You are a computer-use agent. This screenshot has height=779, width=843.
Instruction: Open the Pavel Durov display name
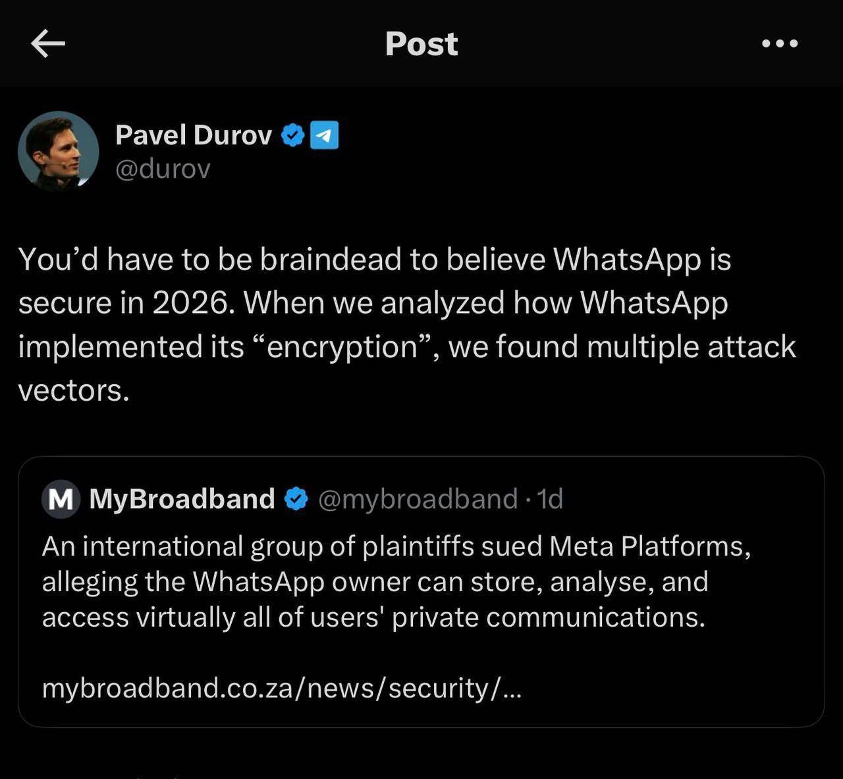click(x=193, y=135)
